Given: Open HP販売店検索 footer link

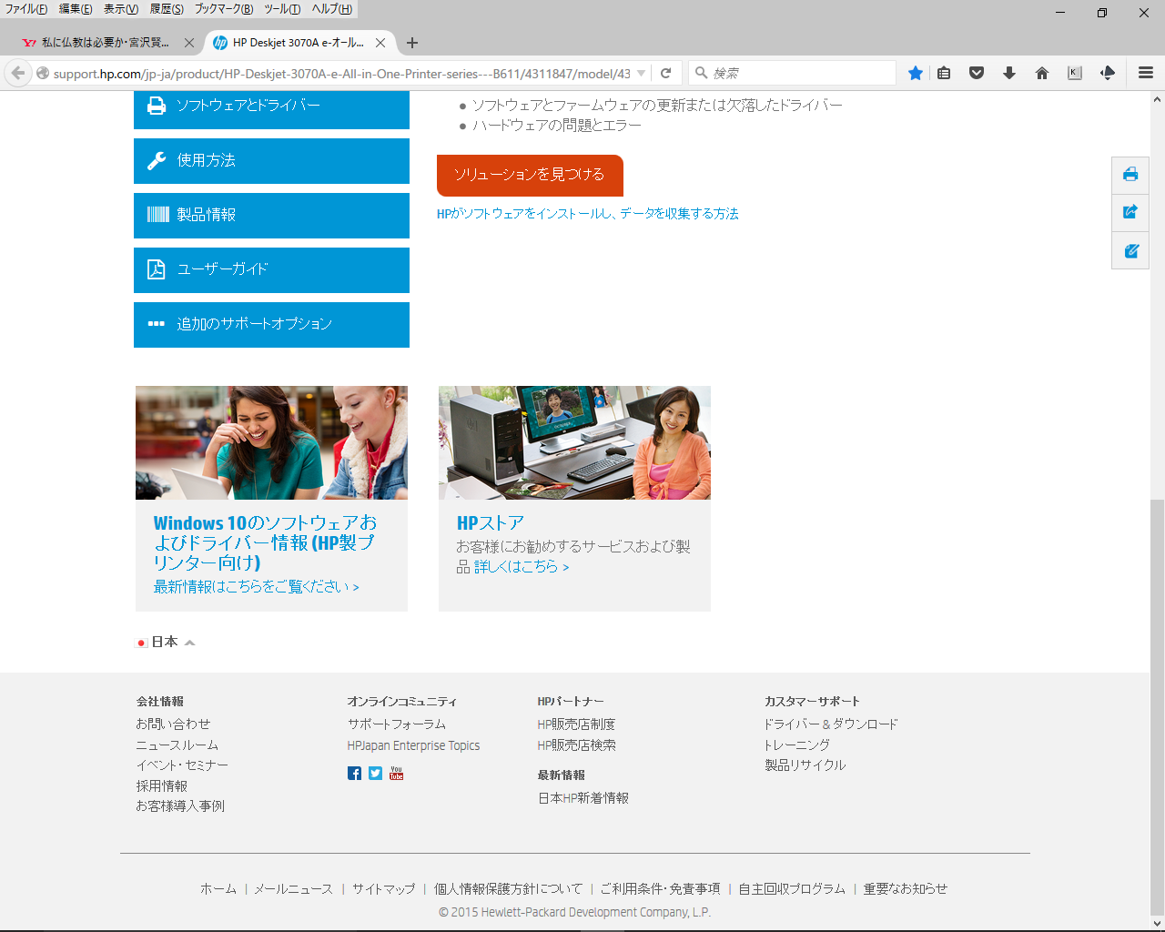Looking at the screenshot, I should coord(576,745).
